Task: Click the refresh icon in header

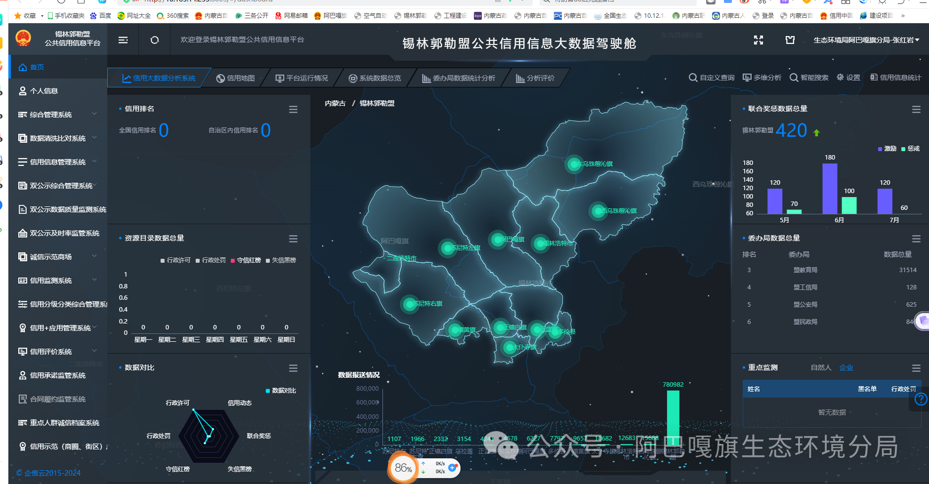Action: coord(155,40)
